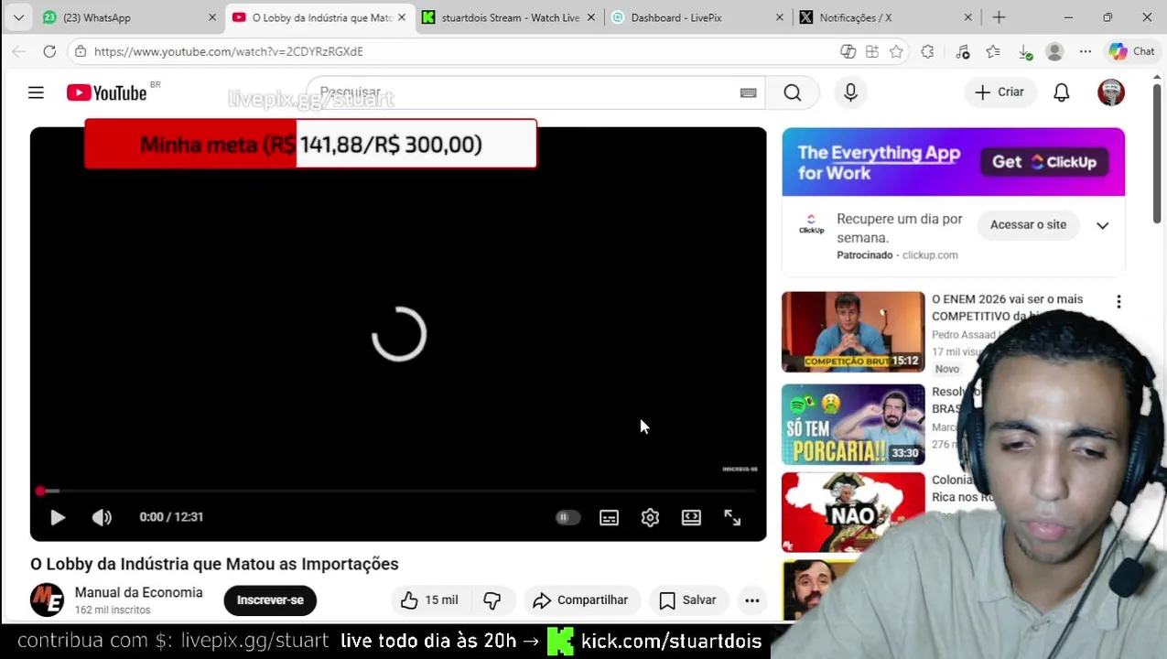Open a new browser tab

click(999, 17)
